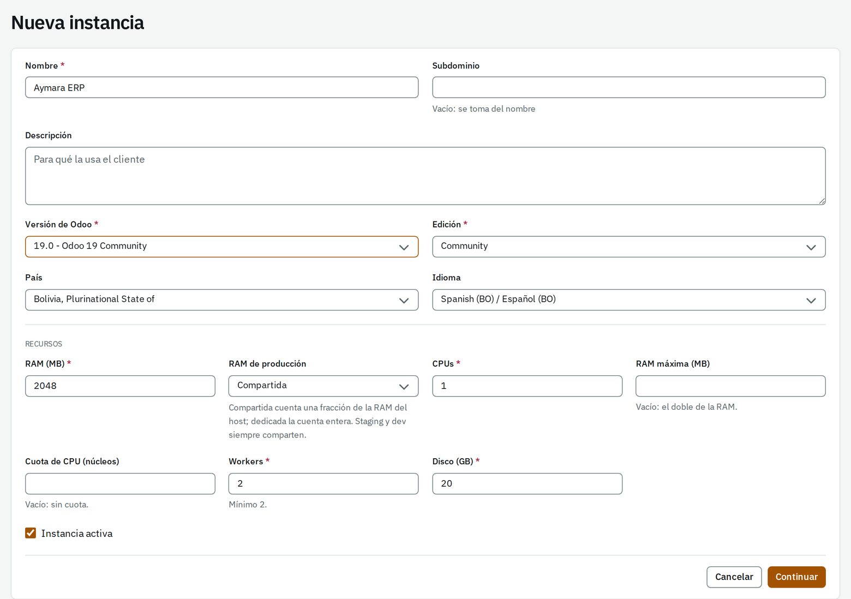
Task: Click the Descripción textarea resize handle
Action: [x=822, y=201]
